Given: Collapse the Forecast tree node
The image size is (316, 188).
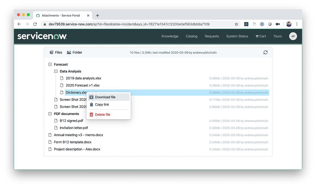Looking at the screenshot, I should [x=50, y=64].
